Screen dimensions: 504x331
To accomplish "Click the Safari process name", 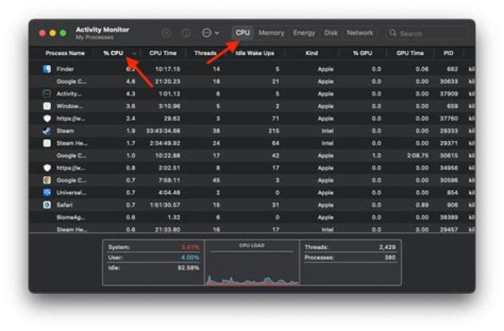I will (64, 205).
